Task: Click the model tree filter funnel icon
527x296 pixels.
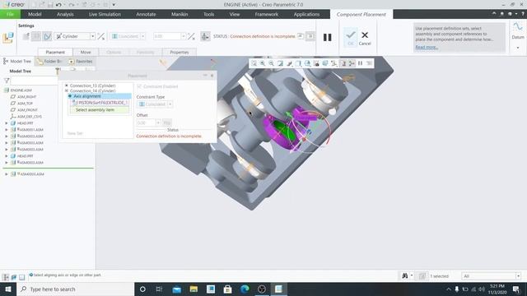Action: 7,81
